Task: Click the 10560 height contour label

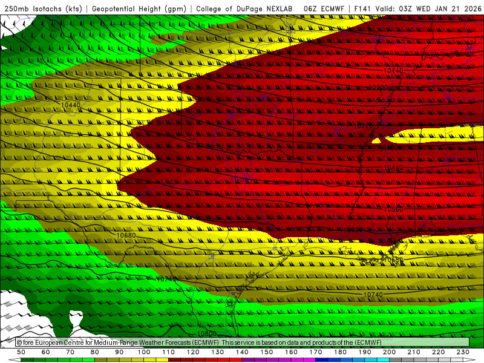Action: (393, 209)
